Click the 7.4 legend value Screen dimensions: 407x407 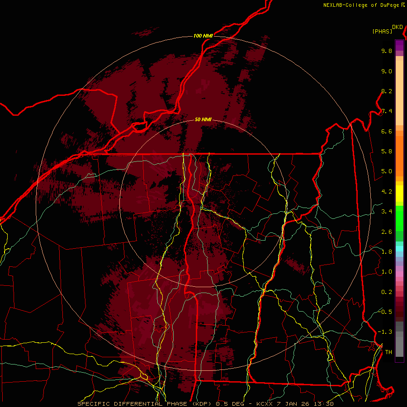tap(387, 111)
